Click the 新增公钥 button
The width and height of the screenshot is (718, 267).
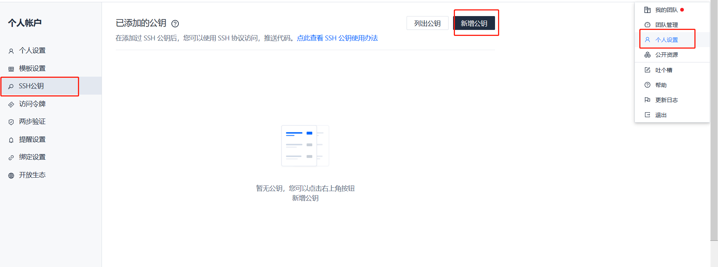(x=474, y=23)
